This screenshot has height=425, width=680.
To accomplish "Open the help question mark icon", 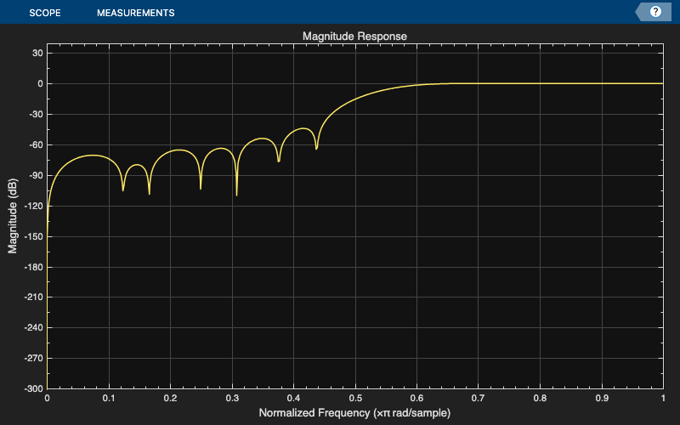I will click(x=655, y=12).
